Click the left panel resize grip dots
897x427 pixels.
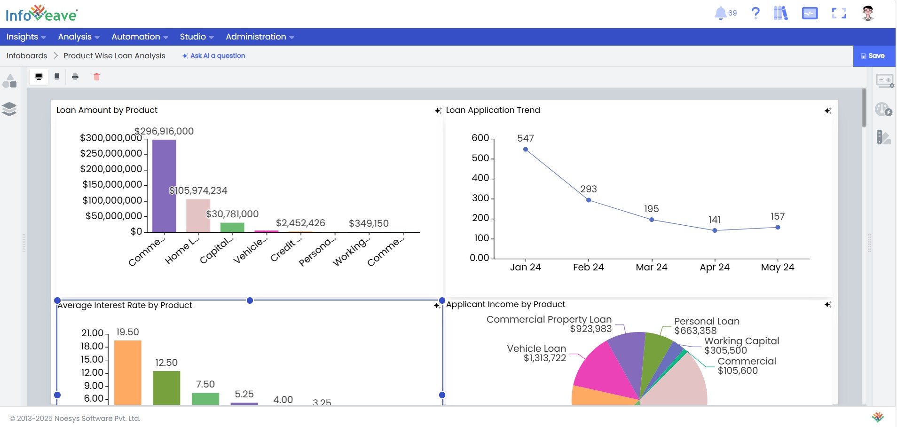[24, 243]
